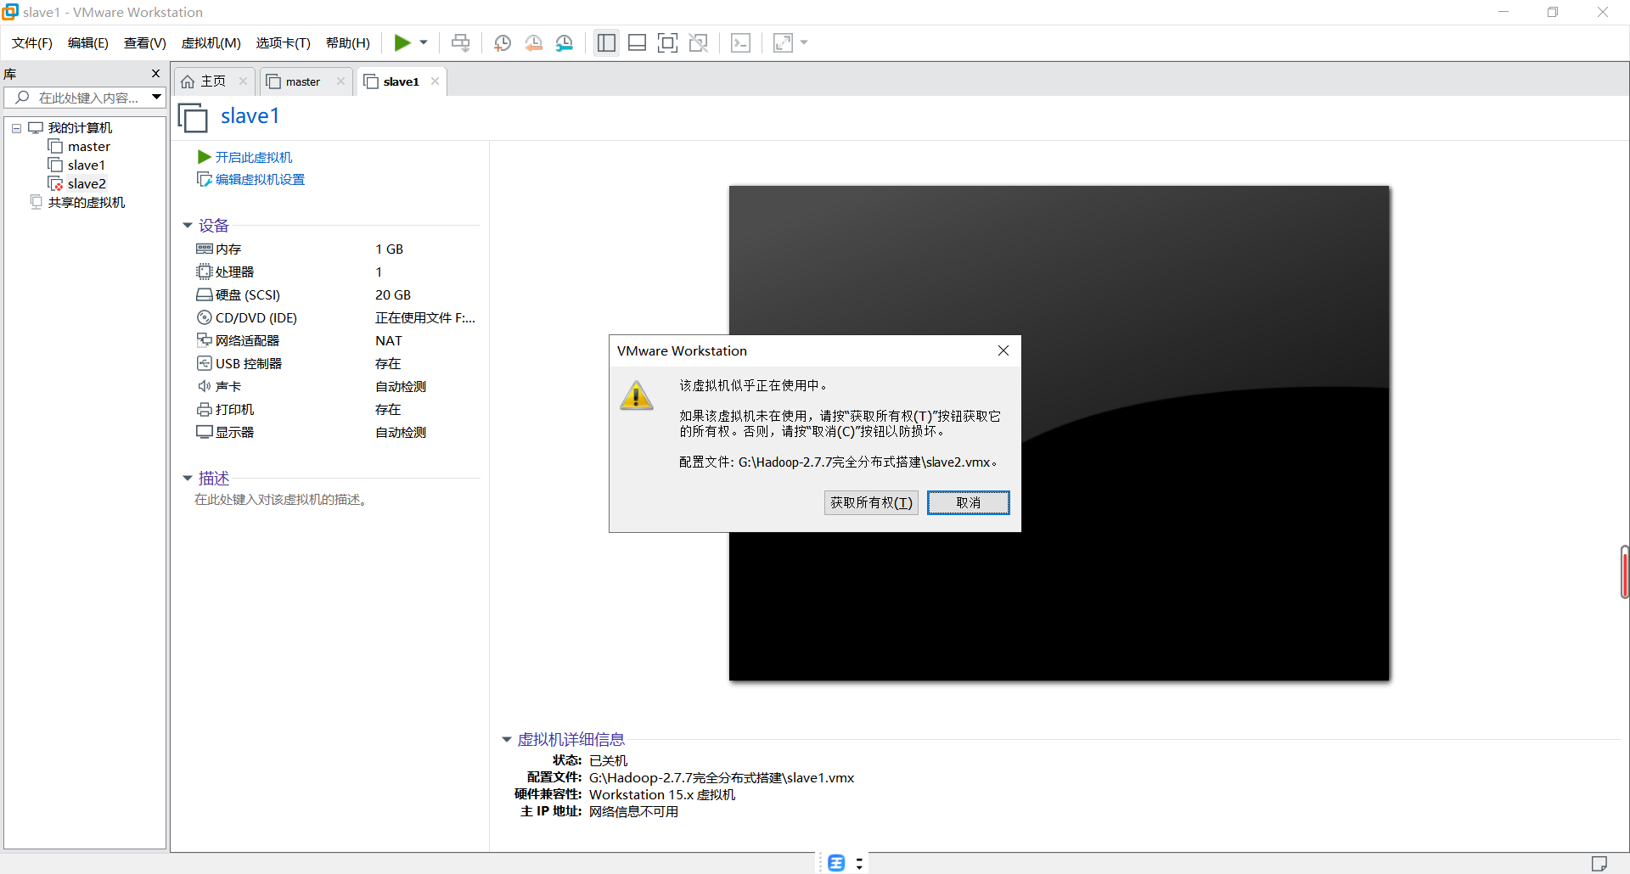Viewport: 1630px width, 874px height.
Task: Toggle the thumbnail bar view icon
Action: [638, 42]
